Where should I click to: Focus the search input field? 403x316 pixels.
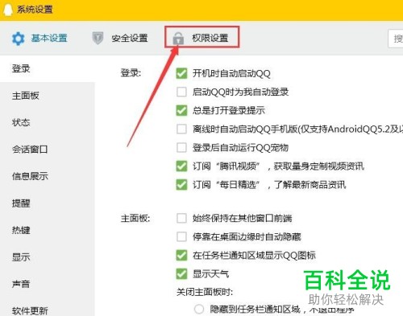396,39
